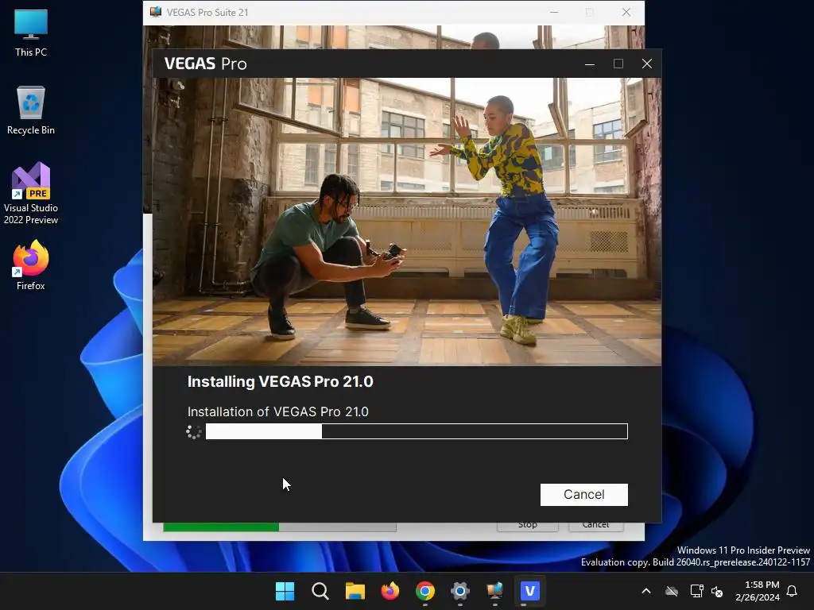Open the clock showing 1:58 PM
814x610 pixels.
tap(758, 591)
